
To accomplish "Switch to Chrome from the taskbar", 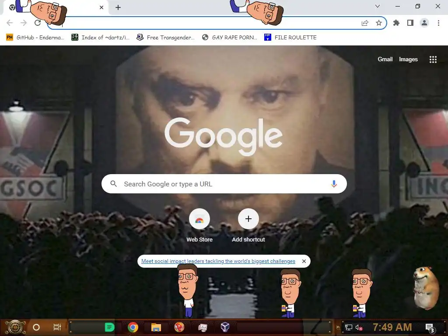I will [x=133, y=327].
